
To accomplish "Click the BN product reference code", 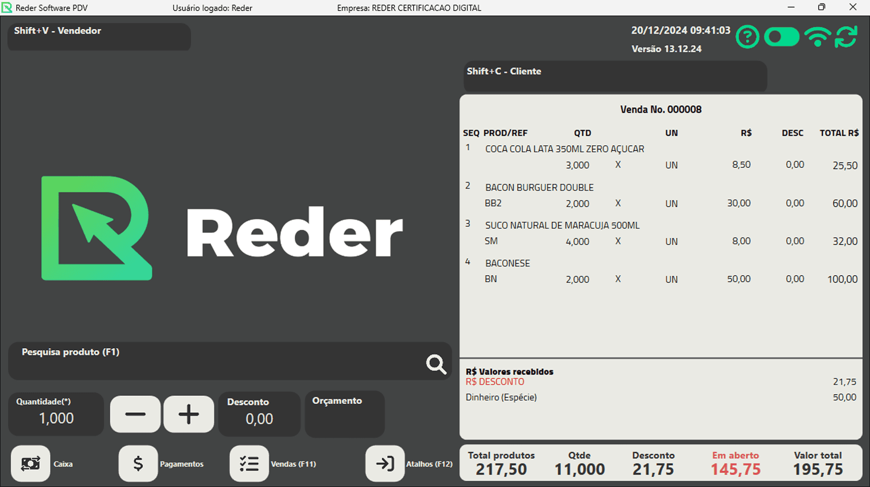I will click(x=491, y=279).
